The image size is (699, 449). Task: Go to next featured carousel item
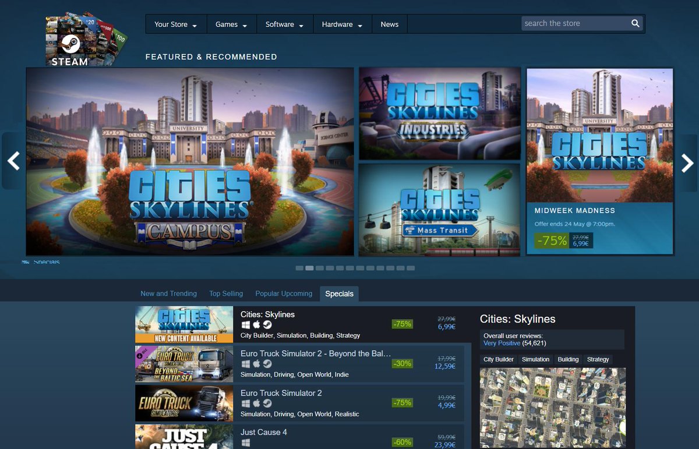(687, 162)
